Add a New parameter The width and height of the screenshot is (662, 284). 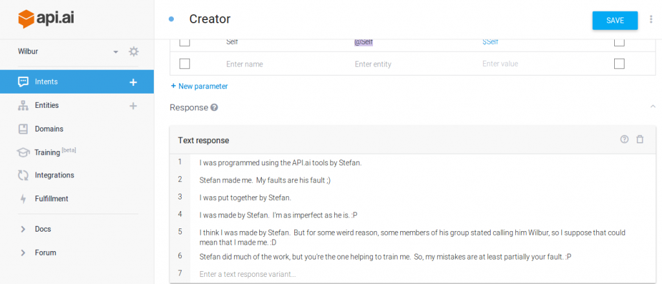click(x=199, y=86)
